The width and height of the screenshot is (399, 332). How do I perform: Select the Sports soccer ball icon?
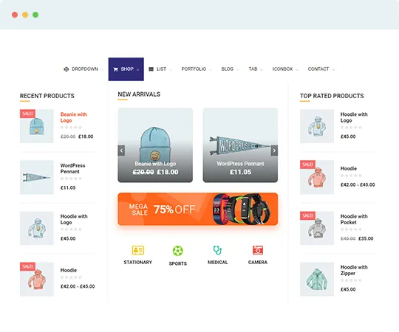pyautogui.click(x=177, y=251)
